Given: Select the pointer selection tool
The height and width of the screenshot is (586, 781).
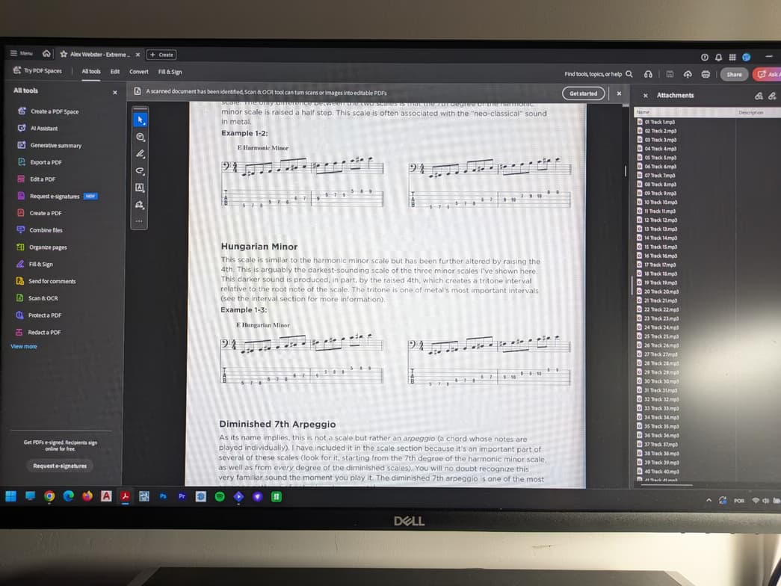Looking at the screenshot, I should click(x=140, y=120).
